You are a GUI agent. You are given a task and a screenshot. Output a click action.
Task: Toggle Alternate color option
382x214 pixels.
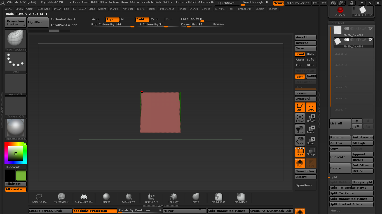point(16,189)
